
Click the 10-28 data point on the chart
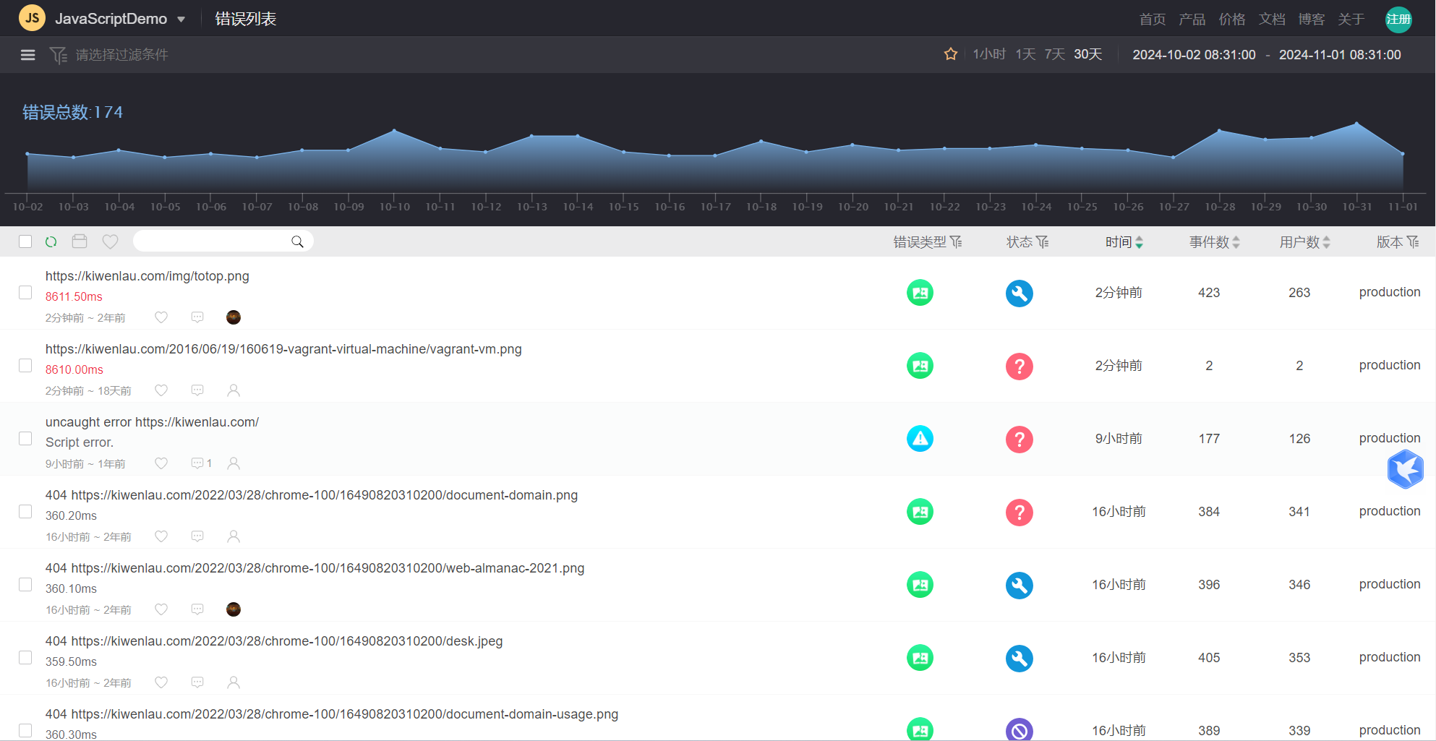[x=1219, y=131]
